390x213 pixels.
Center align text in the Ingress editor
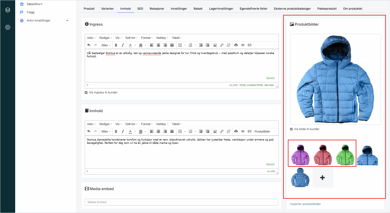tap(158, 45)
